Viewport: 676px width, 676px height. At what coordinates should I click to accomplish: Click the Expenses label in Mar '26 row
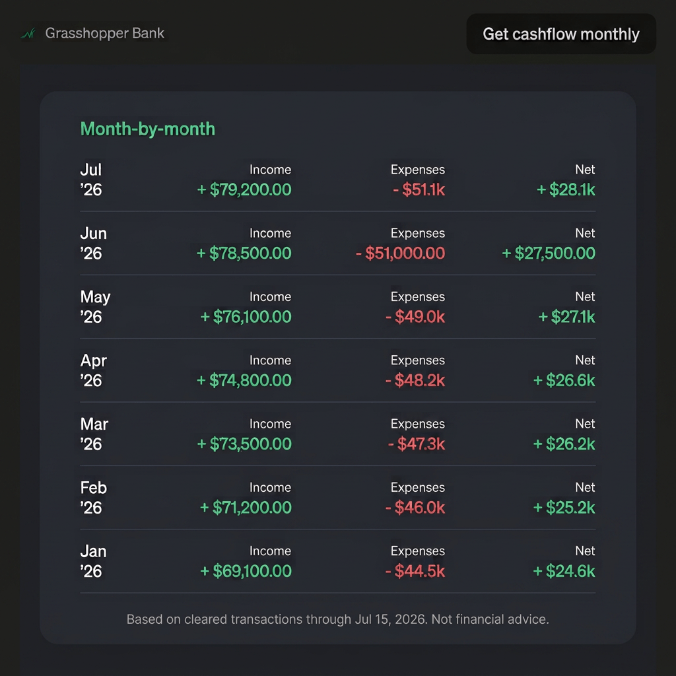[418, 424]
